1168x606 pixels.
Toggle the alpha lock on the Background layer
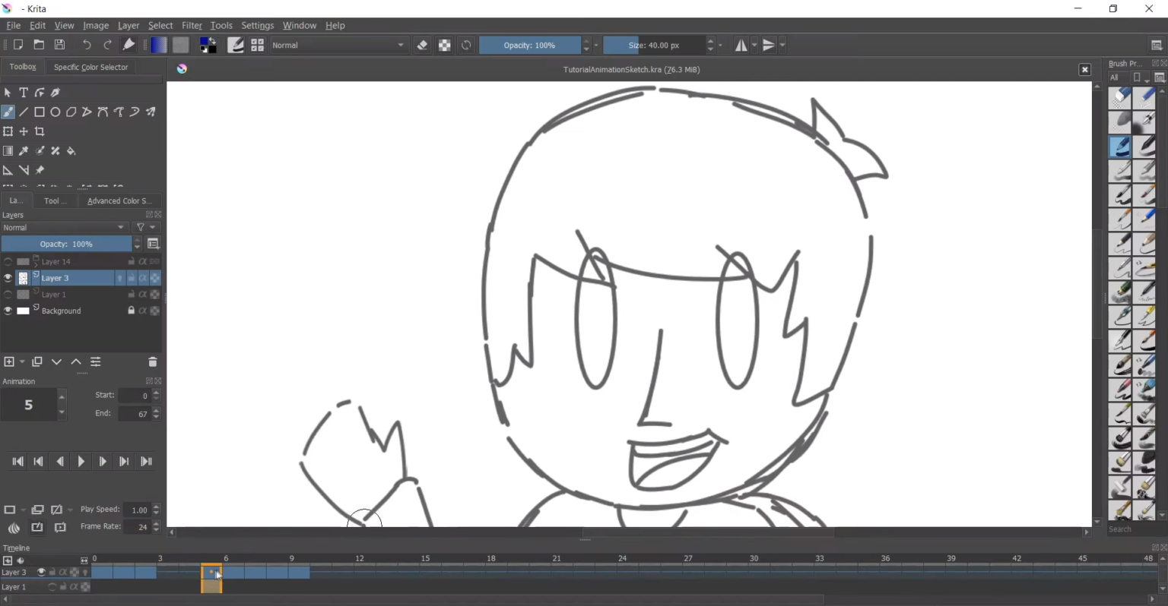coord(144,310)
